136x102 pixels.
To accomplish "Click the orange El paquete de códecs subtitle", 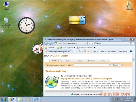I will [x=87, y=79].
